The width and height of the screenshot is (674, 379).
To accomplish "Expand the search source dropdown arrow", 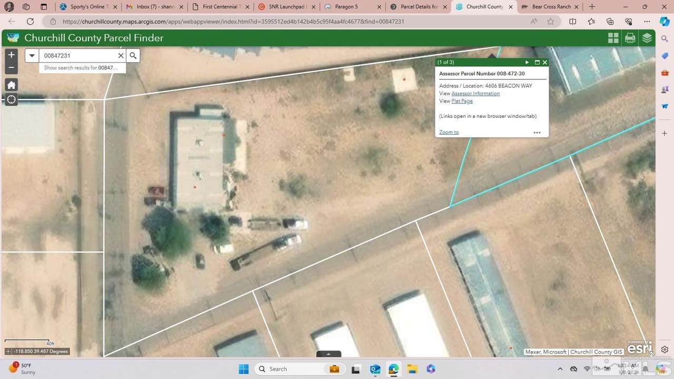I will pyautogui.click(x=32, y=56).
